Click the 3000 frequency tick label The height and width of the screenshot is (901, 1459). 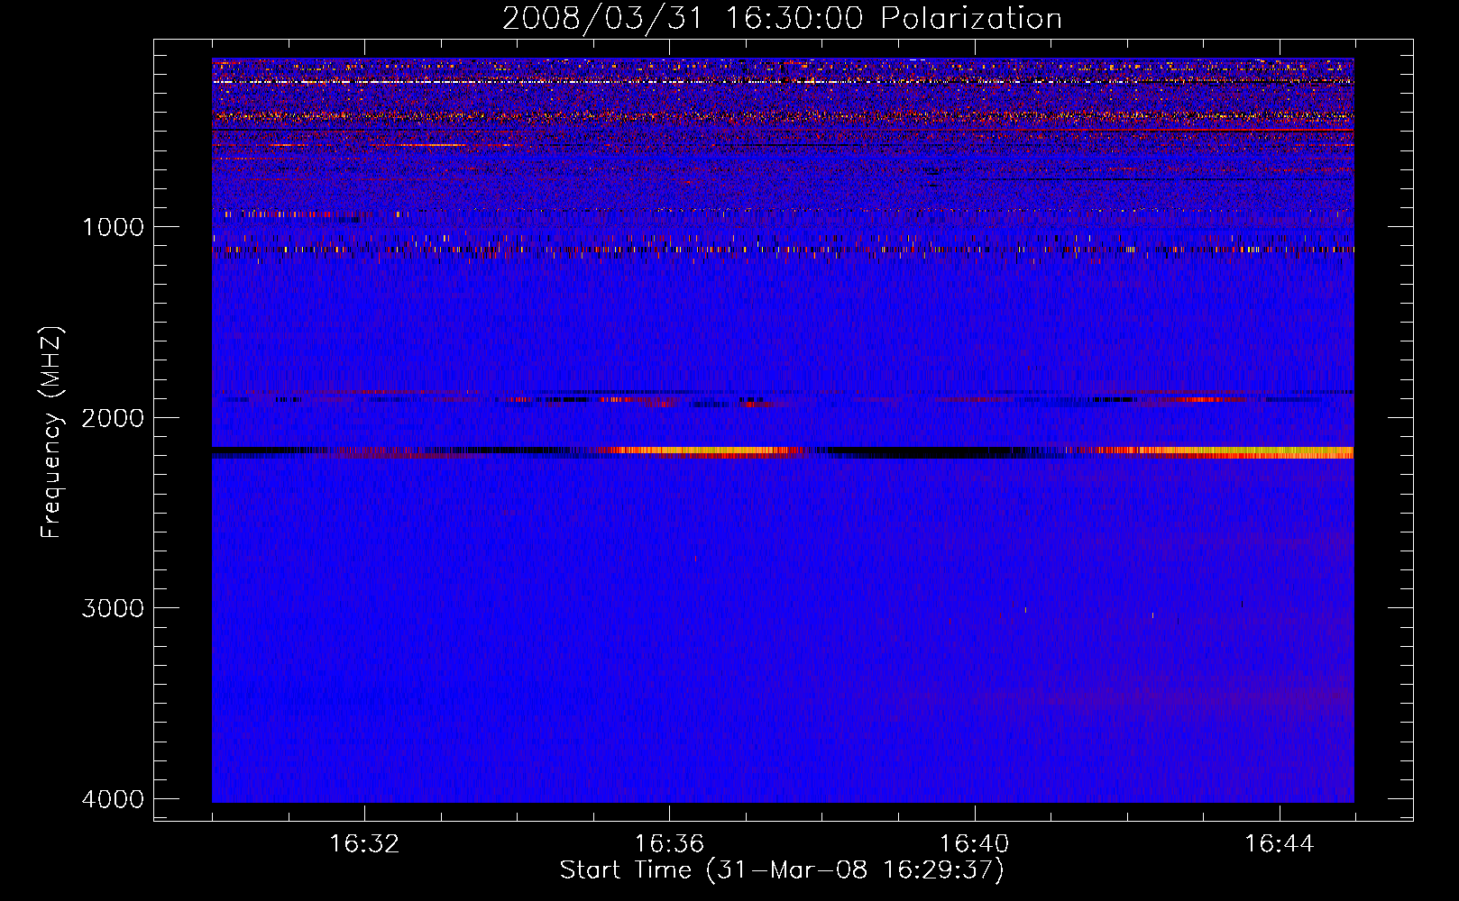(113, 607)
